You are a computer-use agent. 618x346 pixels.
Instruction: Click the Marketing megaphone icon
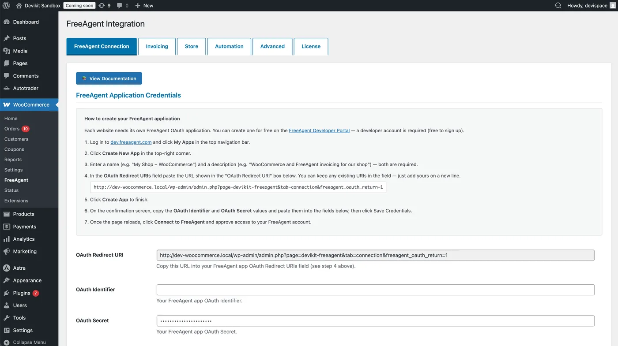7,252
